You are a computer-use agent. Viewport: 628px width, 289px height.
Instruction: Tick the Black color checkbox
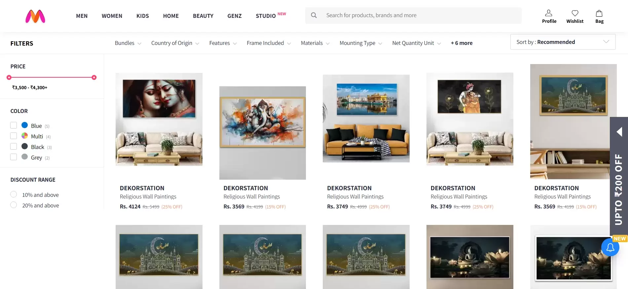pyautogui.click(x=14, y=146)
